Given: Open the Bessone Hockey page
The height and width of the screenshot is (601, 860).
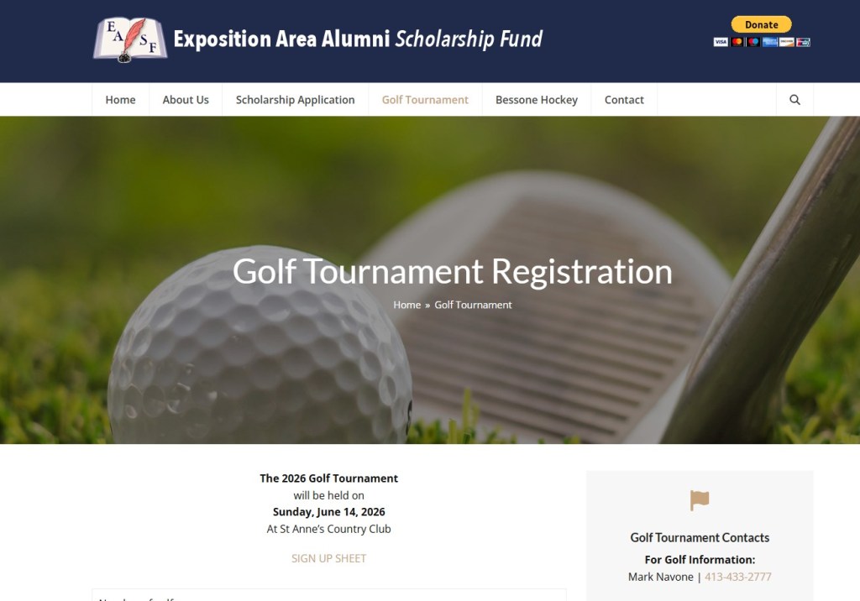Looking at the screenshot, I should pos(536,100).
